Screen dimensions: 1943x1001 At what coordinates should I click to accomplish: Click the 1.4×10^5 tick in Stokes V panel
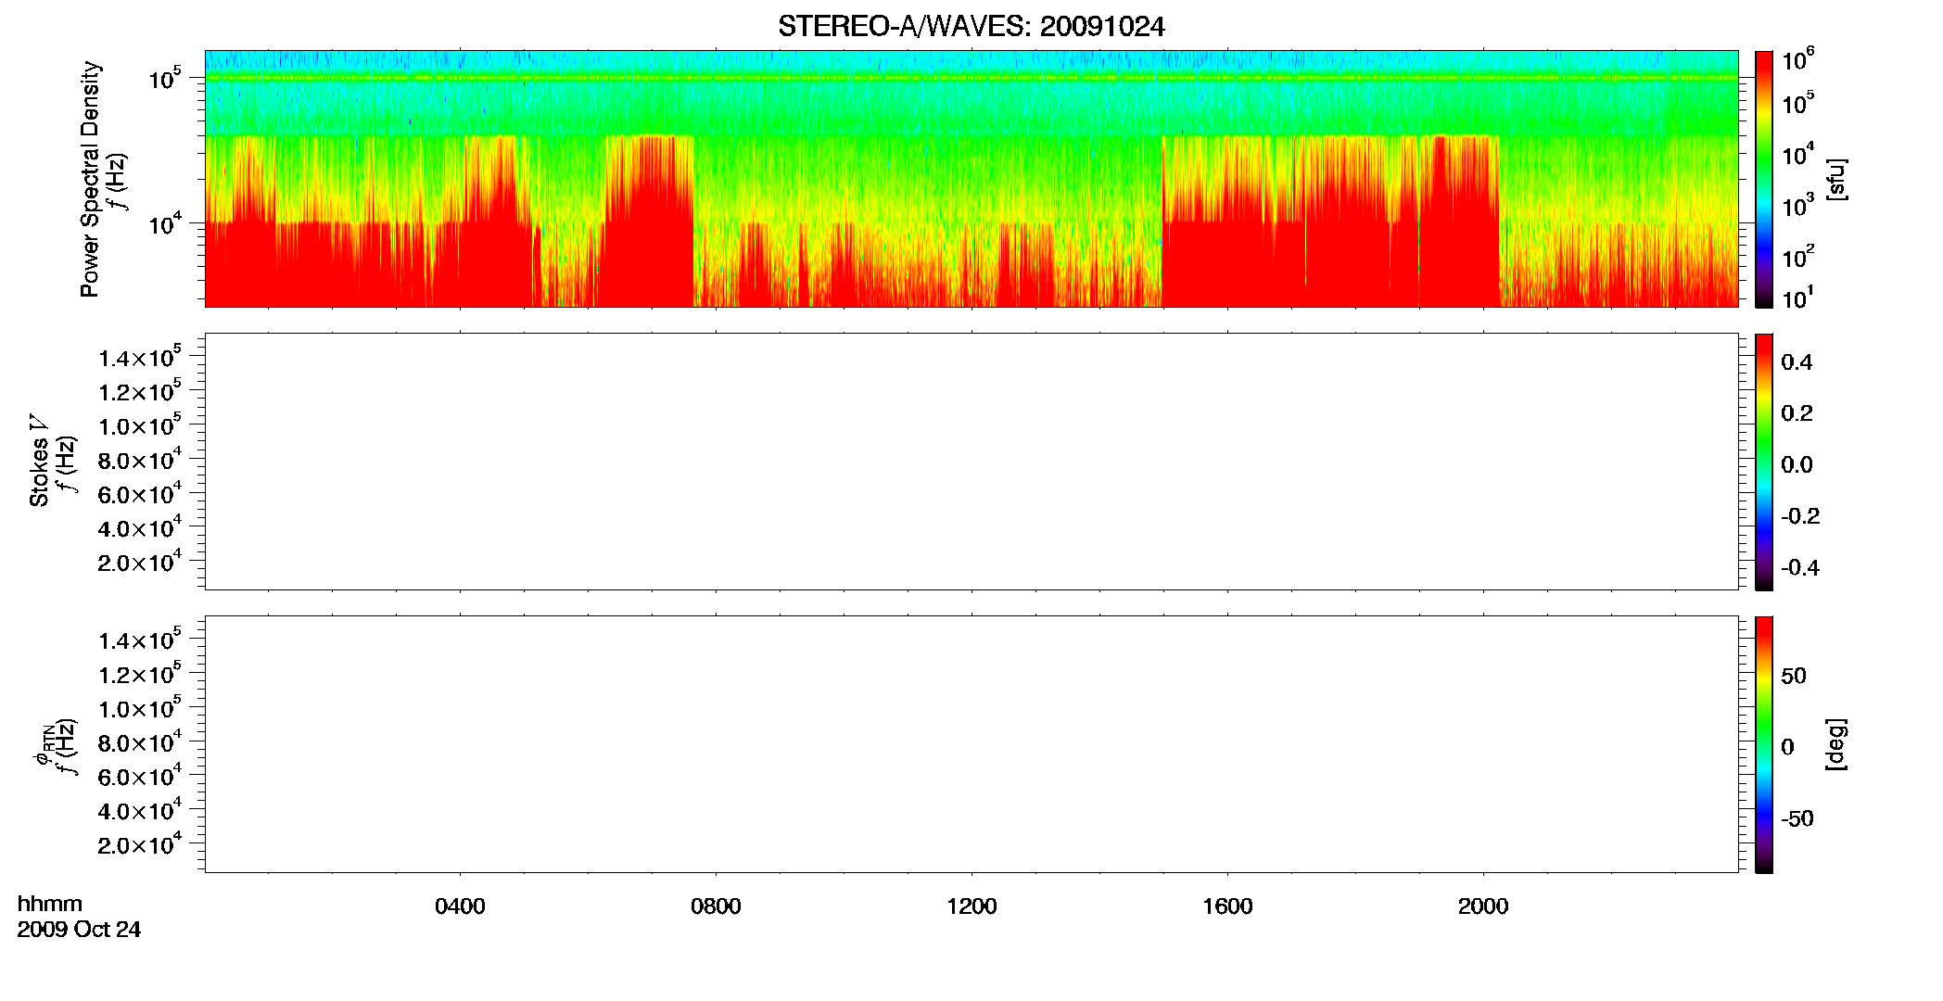[140, 357]
